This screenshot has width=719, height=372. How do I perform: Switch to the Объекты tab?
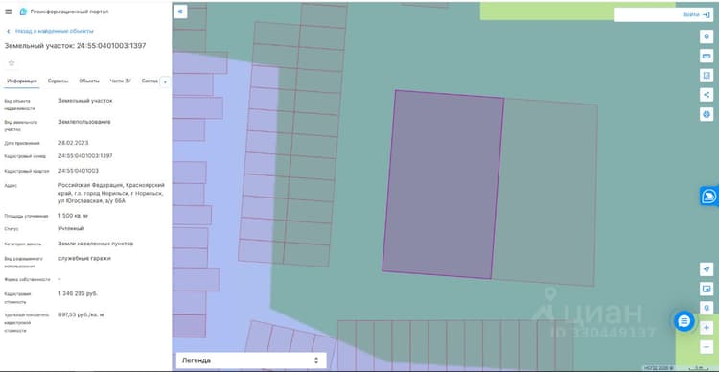[89, 81]
